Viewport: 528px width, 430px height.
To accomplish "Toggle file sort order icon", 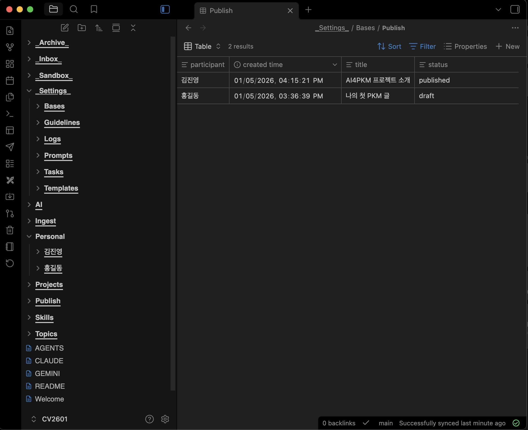I will point(99,28).
